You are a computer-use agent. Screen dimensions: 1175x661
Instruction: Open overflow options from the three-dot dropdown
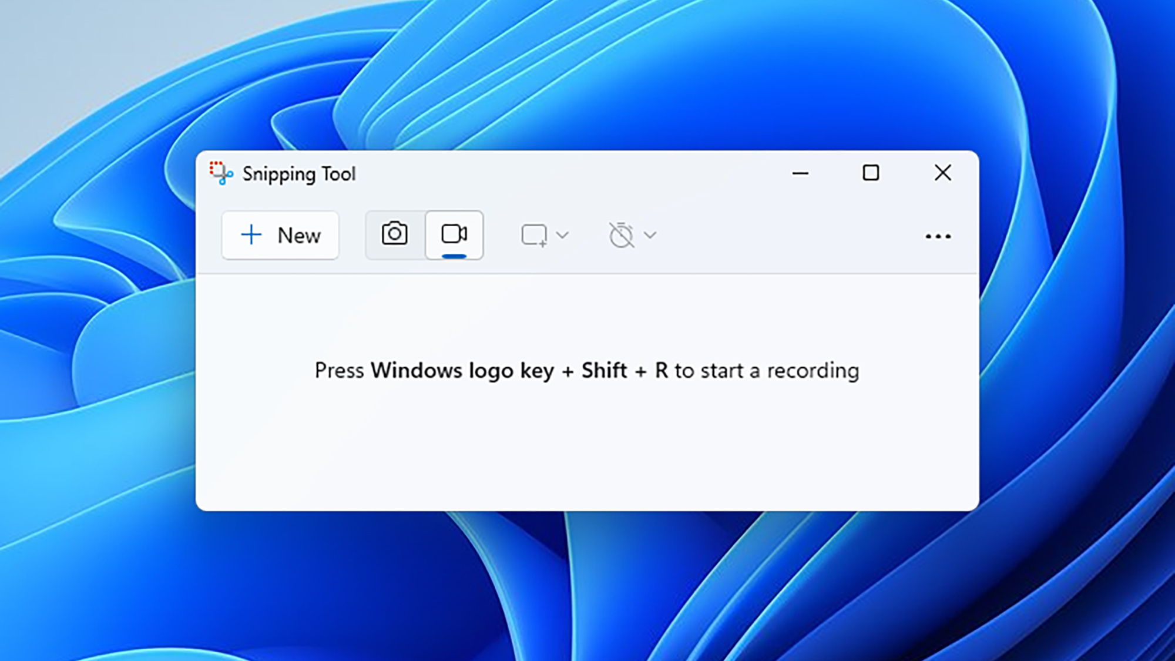pyautogui.click(x=938, y=236)
